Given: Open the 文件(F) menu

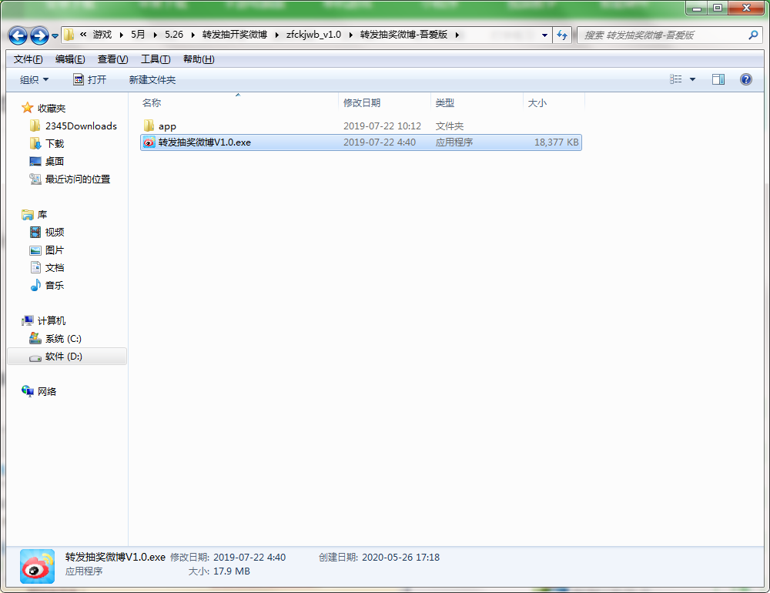Looking at the screenshot, I should click(x=28, y=59).
